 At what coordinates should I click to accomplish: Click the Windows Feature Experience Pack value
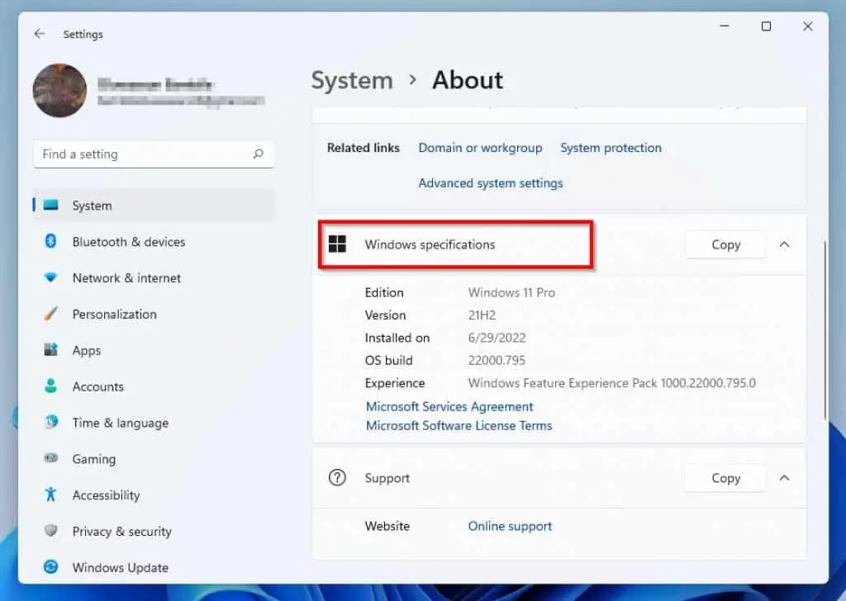tap(612, 383)
